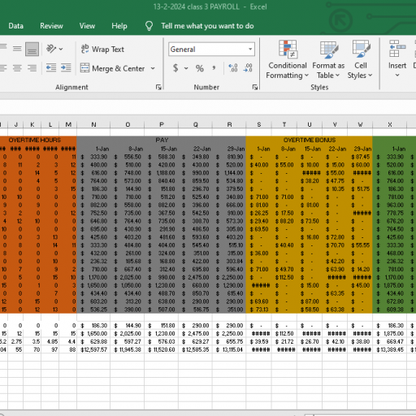Focus the 'Tell me what you want to do' box

coord(207,26)
